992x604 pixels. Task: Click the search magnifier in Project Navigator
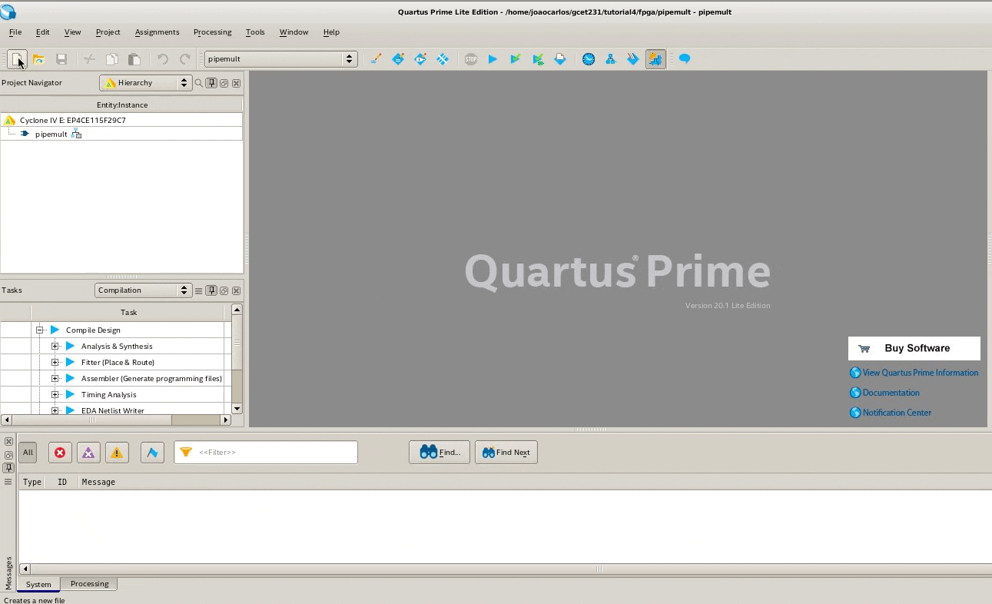198,83
